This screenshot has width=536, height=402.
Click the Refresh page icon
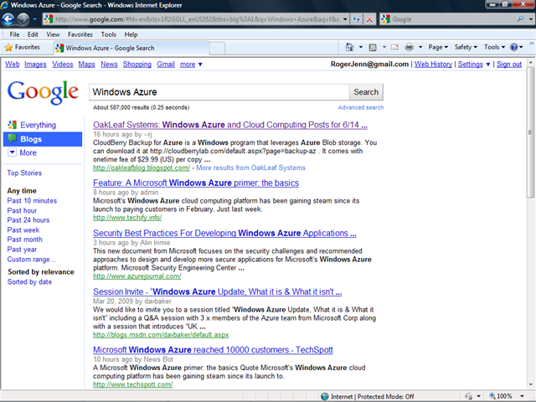pos(357,19)
